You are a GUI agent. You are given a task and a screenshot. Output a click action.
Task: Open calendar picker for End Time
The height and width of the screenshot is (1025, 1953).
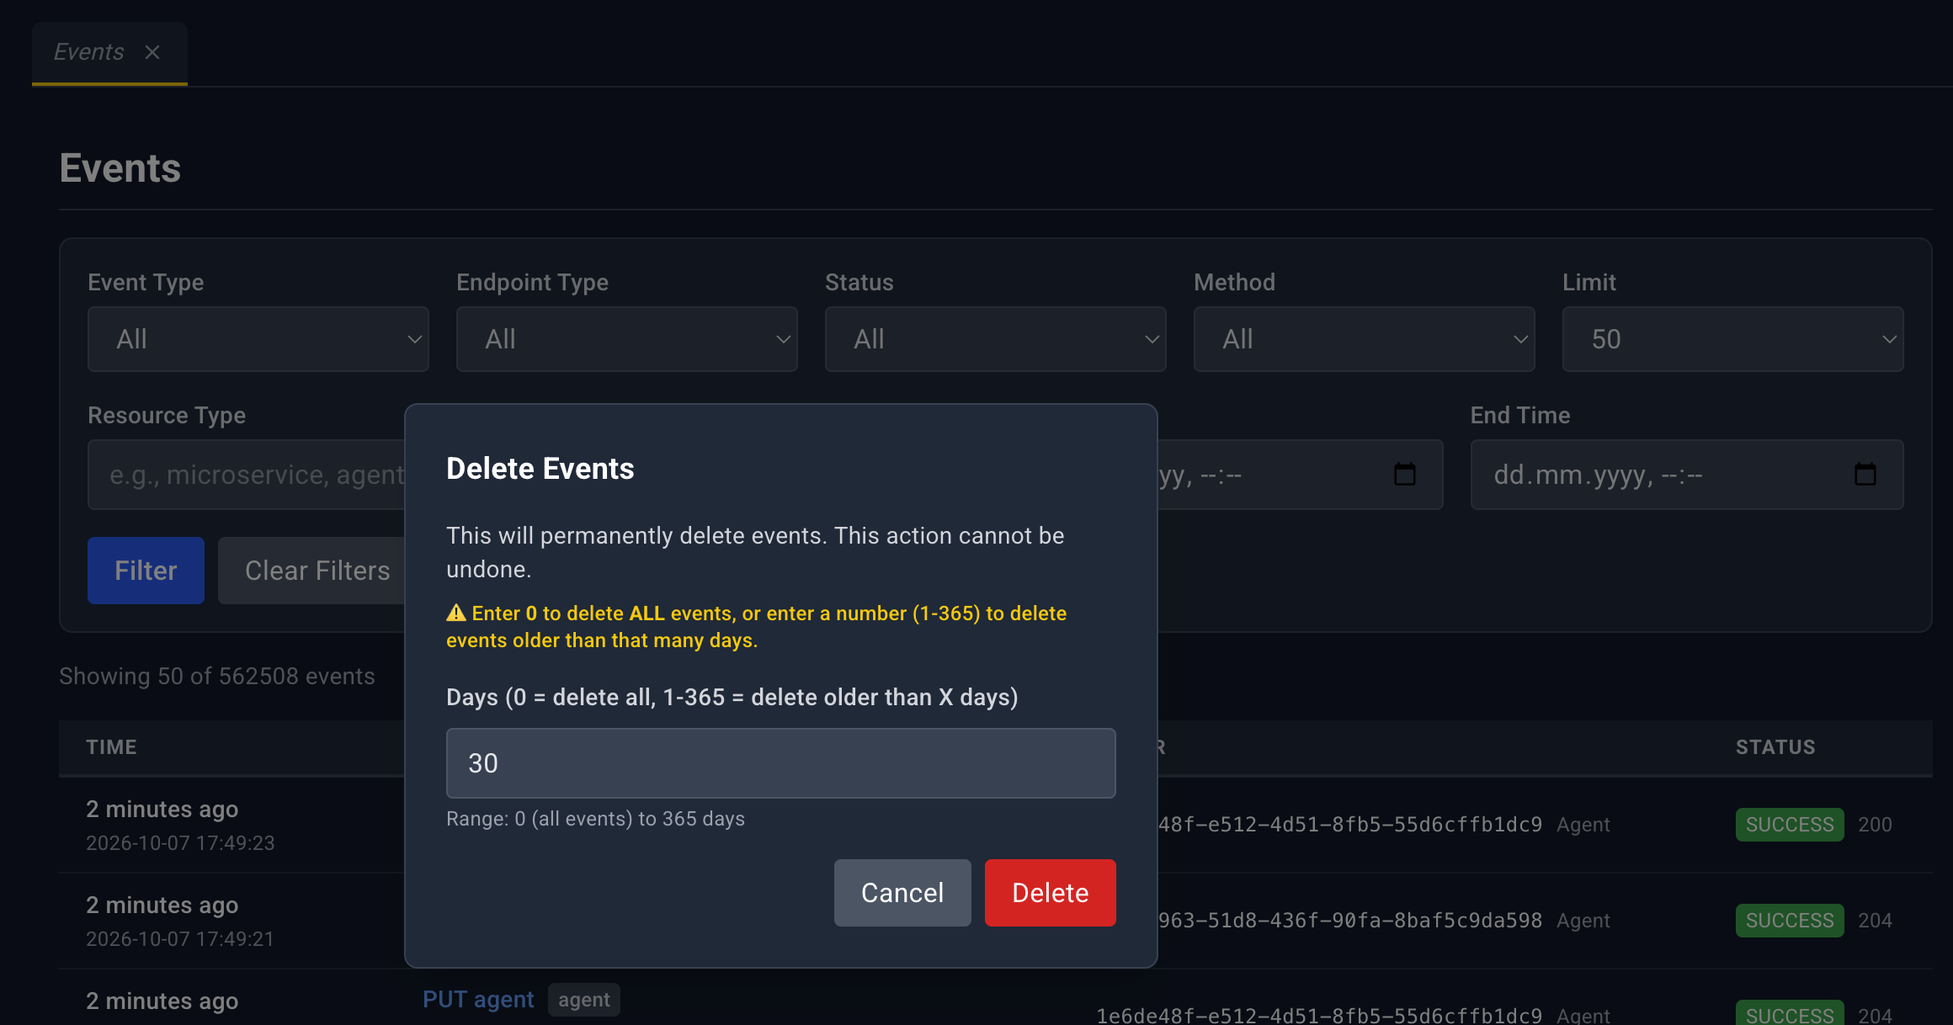(x=1865, y=475)
